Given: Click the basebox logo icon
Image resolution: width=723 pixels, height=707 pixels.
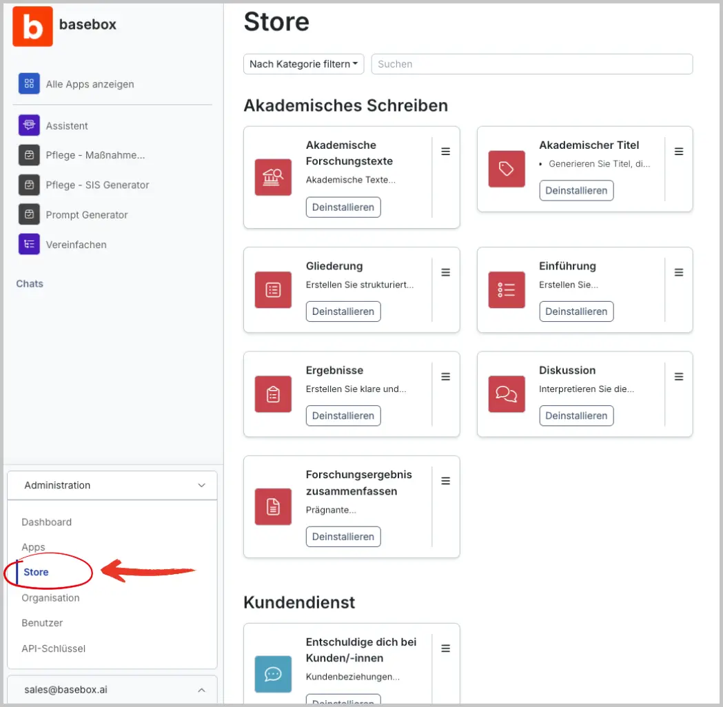Looking at the screenshot, I should click(32, 25).
